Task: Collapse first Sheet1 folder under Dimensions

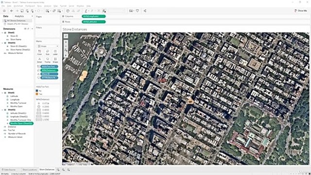Action: click(2, 33)
